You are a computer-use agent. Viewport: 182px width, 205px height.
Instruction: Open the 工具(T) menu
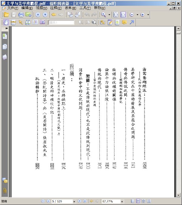(85, 8)
